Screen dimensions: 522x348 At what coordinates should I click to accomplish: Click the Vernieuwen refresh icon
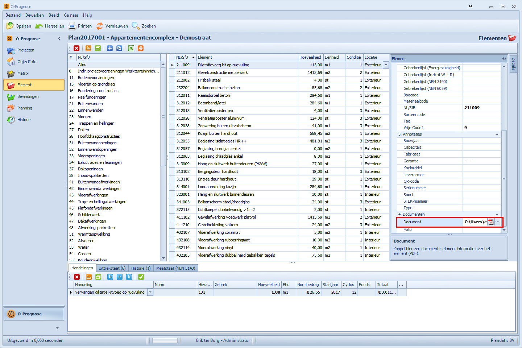pyautogui.click(x=100, y=26)
